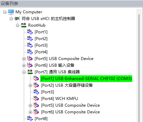The width and height of the screenshot is (143, 122).
Task: Expand [Port2] USB 大容量存储设备 node
Action: coord(30,85)
